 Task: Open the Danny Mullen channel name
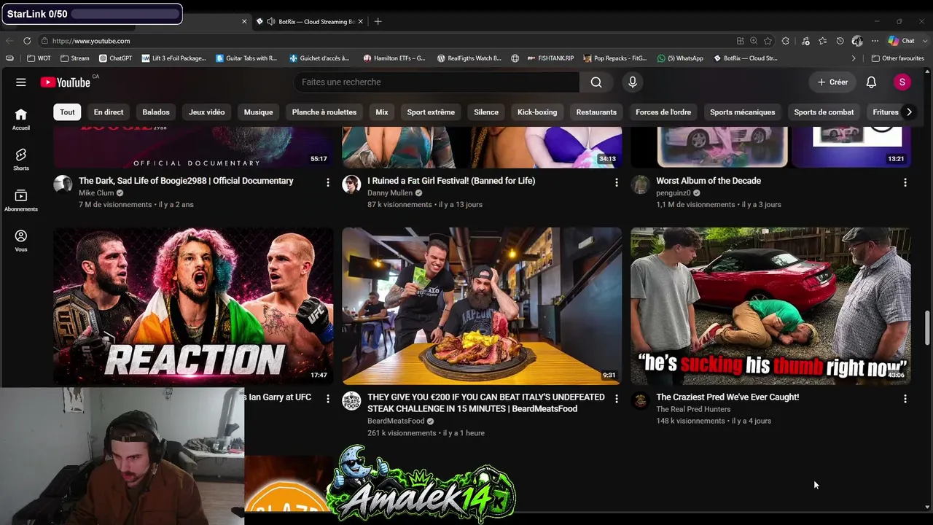(389, 193)
